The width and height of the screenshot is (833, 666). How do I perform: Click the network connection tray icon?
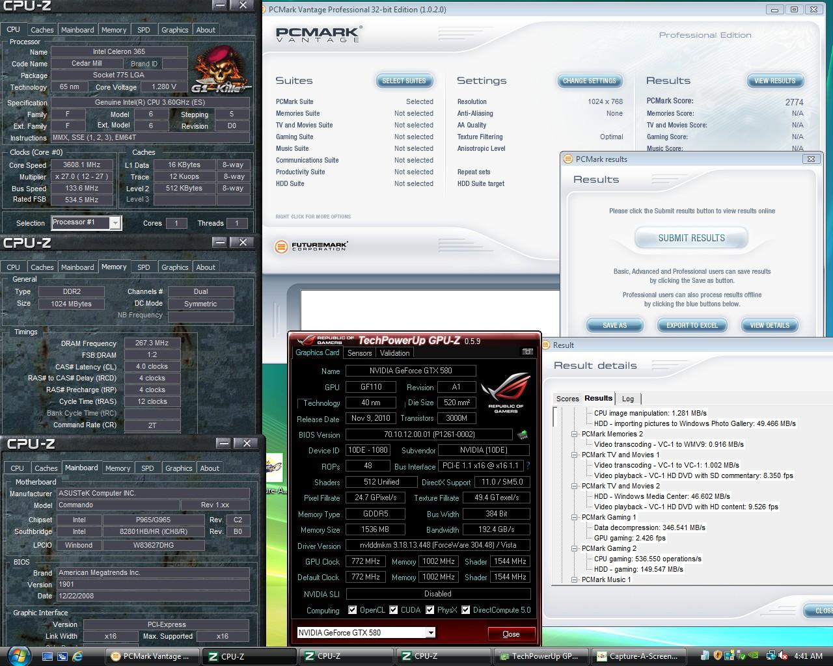click(771, 656)
